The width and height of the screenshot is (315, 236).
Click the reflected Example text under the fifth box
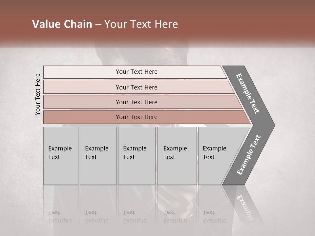215,221
